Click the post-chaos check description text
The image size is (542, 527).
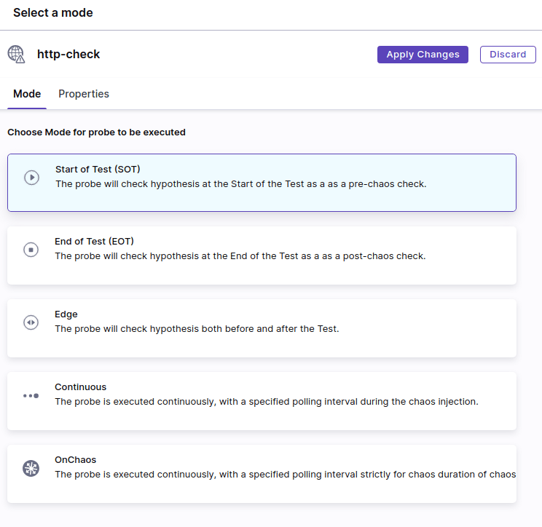[240, 256]
